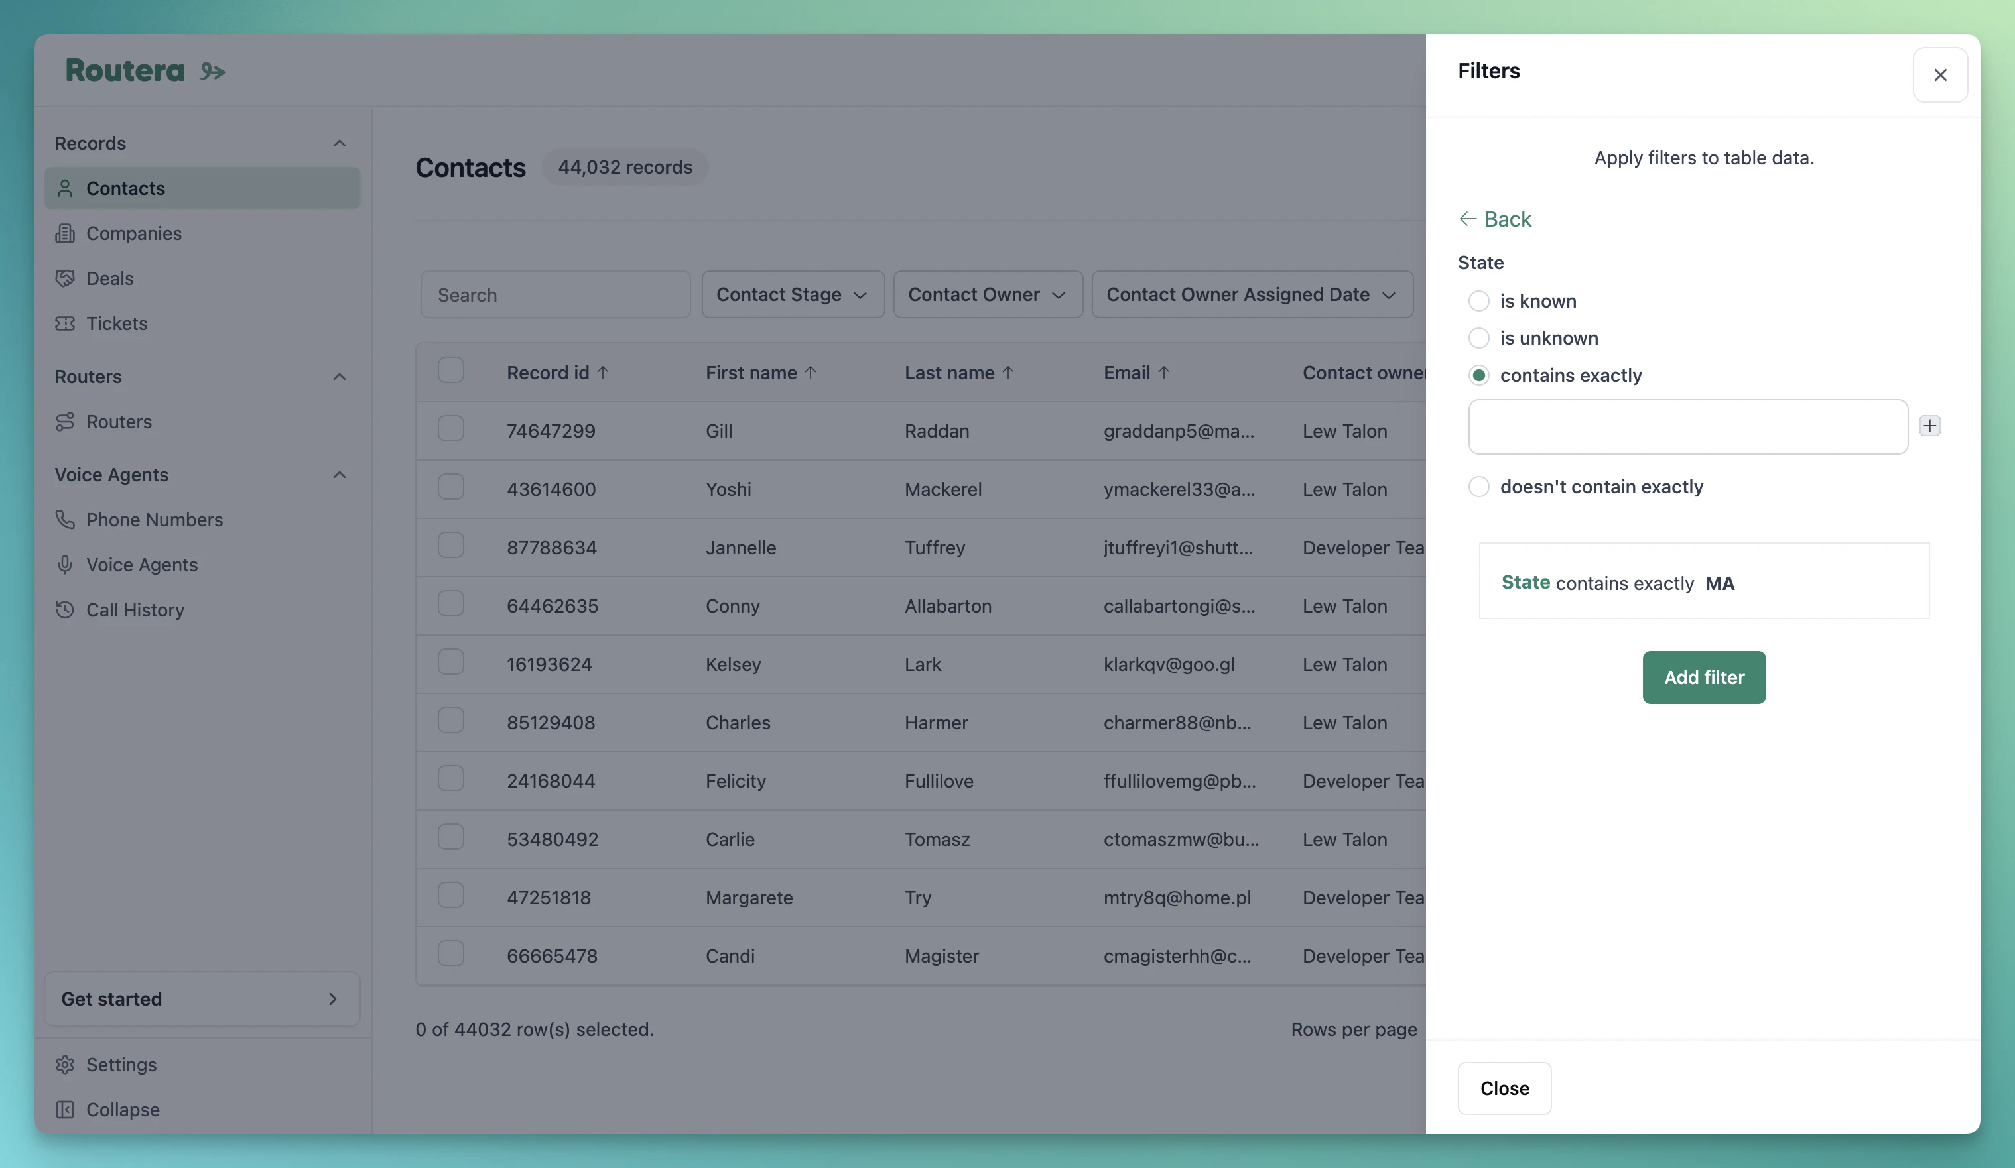Viewport: 2015px width, 1168px height.
Task: Collapse the Records section chevron
Action: (339, 144)
